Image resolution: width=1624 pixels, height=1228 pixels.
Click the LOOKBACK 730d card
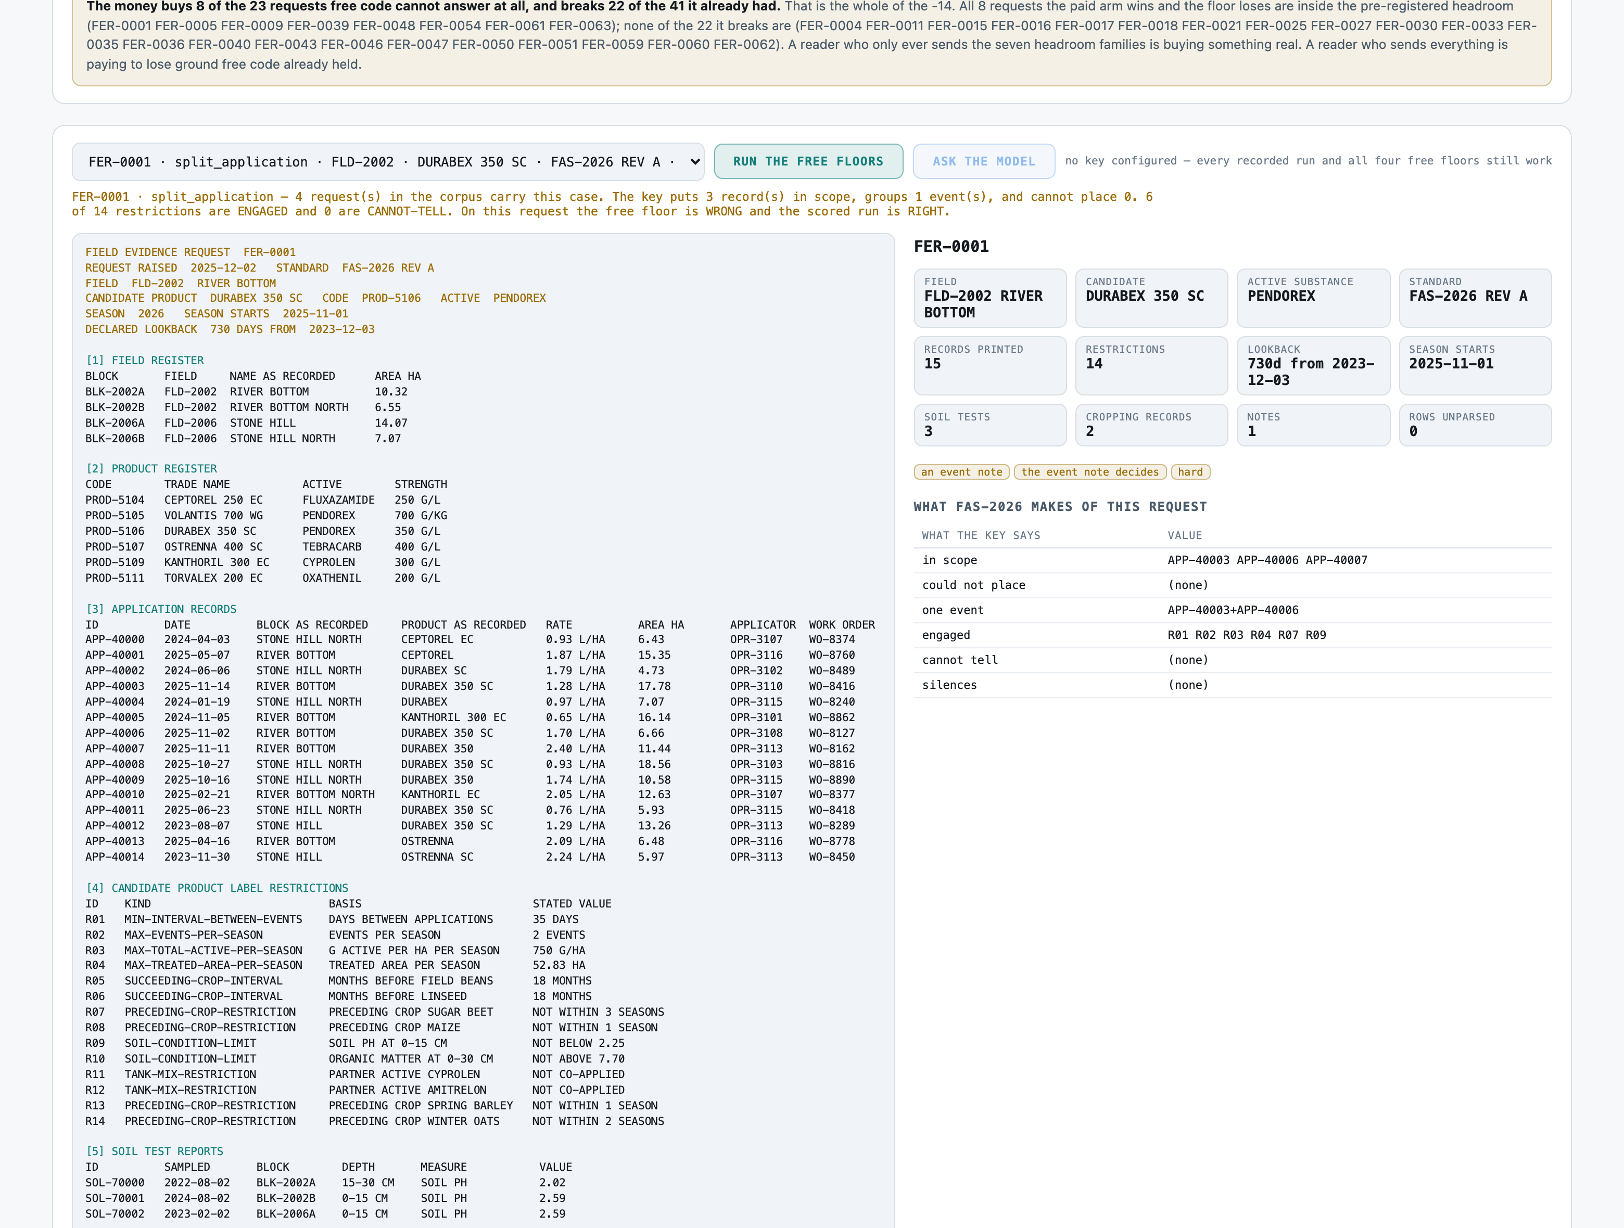tap(1313, 365)
